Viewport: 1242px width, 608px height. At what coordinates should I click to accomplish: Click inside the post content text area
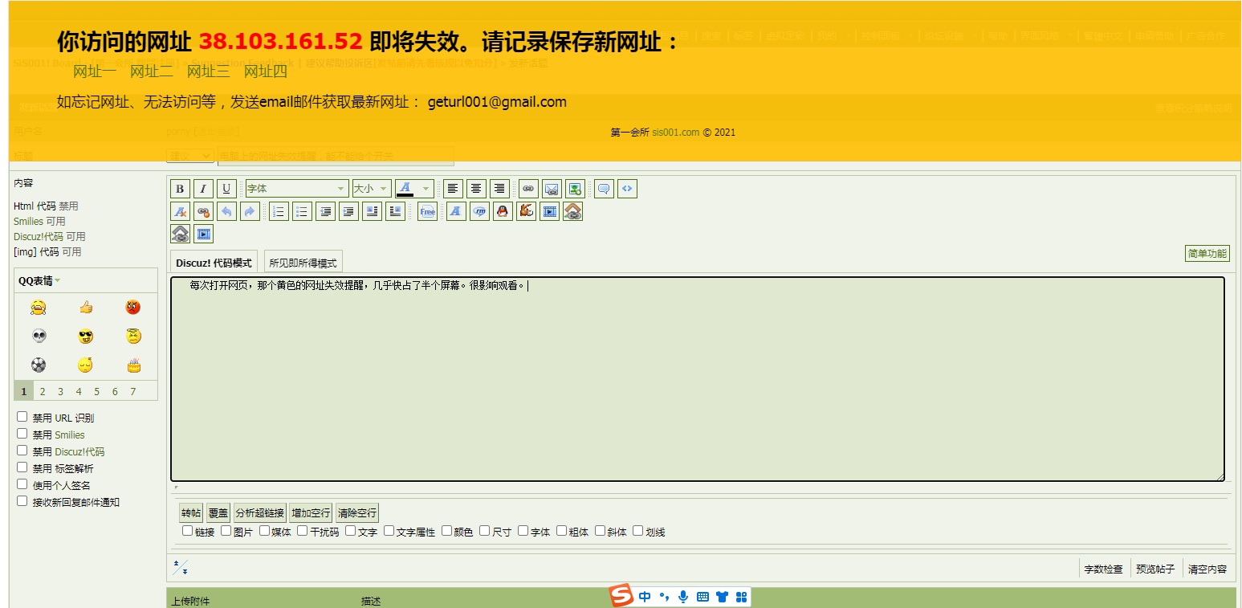(697, 379)
